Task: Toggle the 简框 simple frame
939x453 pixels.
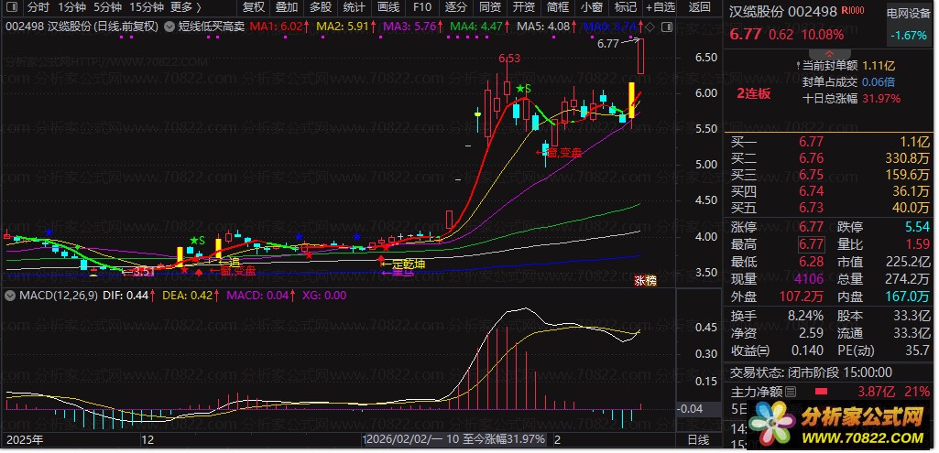Action: pos(558,8)
